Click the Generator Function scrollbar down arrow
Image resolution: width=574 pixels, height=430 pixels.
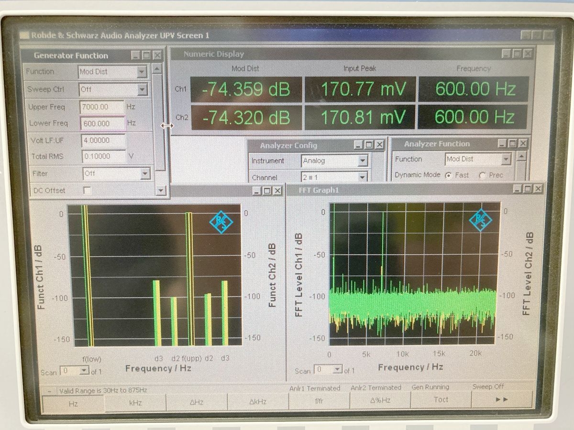pyautogui.click(x=161, y=191)
